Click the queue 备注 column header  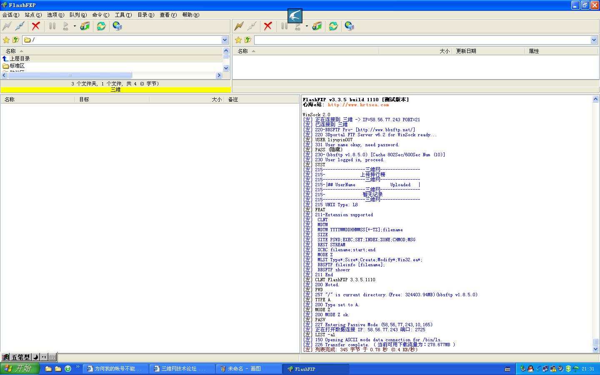pyautogui.click(x=261, y=100)
